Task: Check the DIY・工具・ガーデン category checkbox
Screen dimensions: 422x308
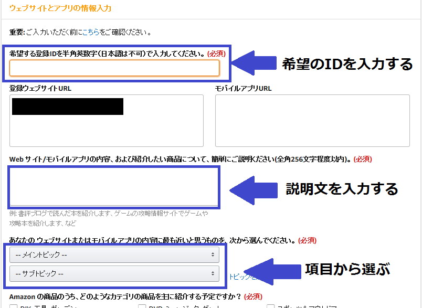Action: (x=14, y=306)
